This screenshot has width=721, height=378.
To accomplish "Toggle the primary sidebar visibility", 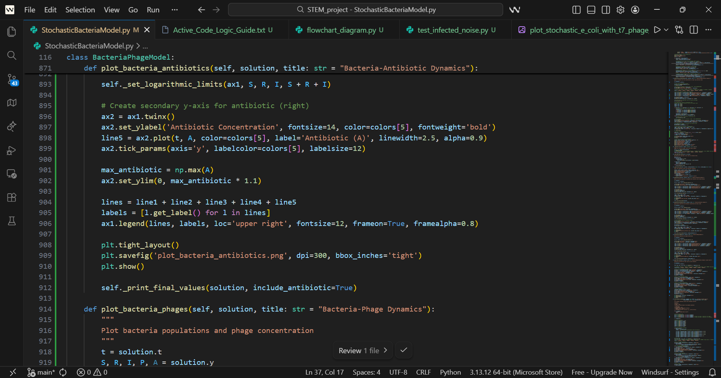I will 576,10.
